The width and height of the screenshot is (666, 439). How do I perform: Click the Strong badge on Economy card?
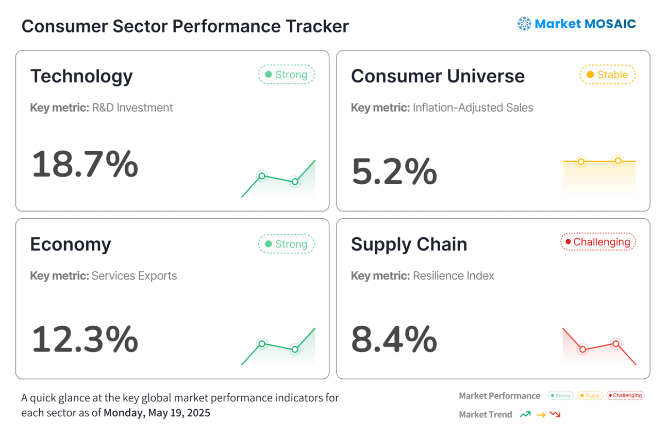click(x=287, y=244)
